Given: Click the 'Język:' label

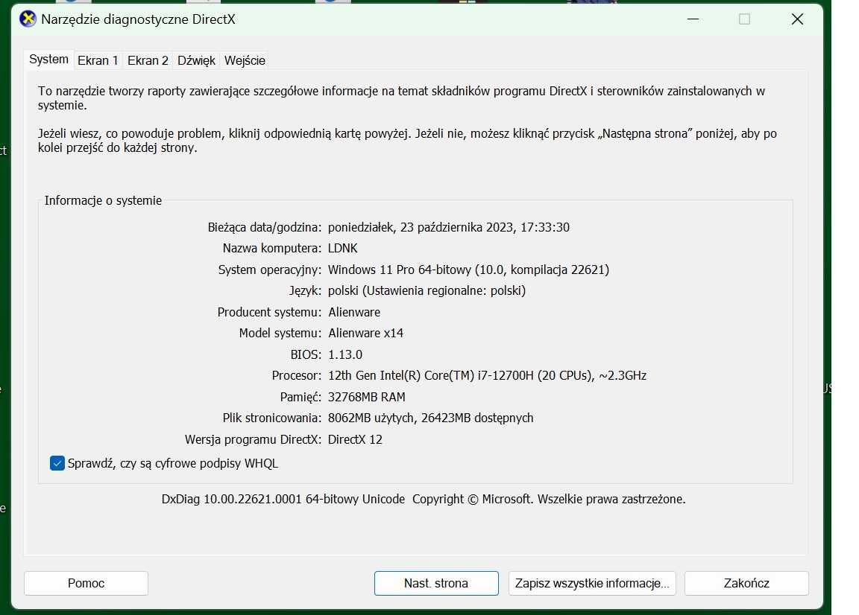Looking at the screenshot, I should pyautogui.click(x=305, y=290).
